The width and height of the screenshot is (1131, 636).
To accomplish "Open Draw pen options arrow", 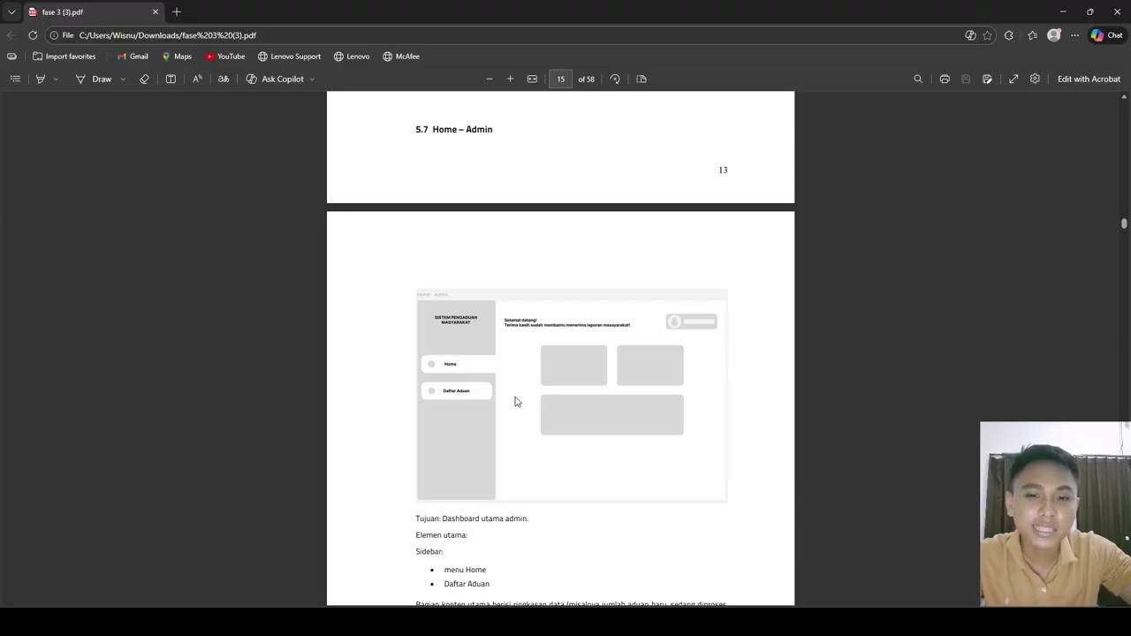I will 123,79.
